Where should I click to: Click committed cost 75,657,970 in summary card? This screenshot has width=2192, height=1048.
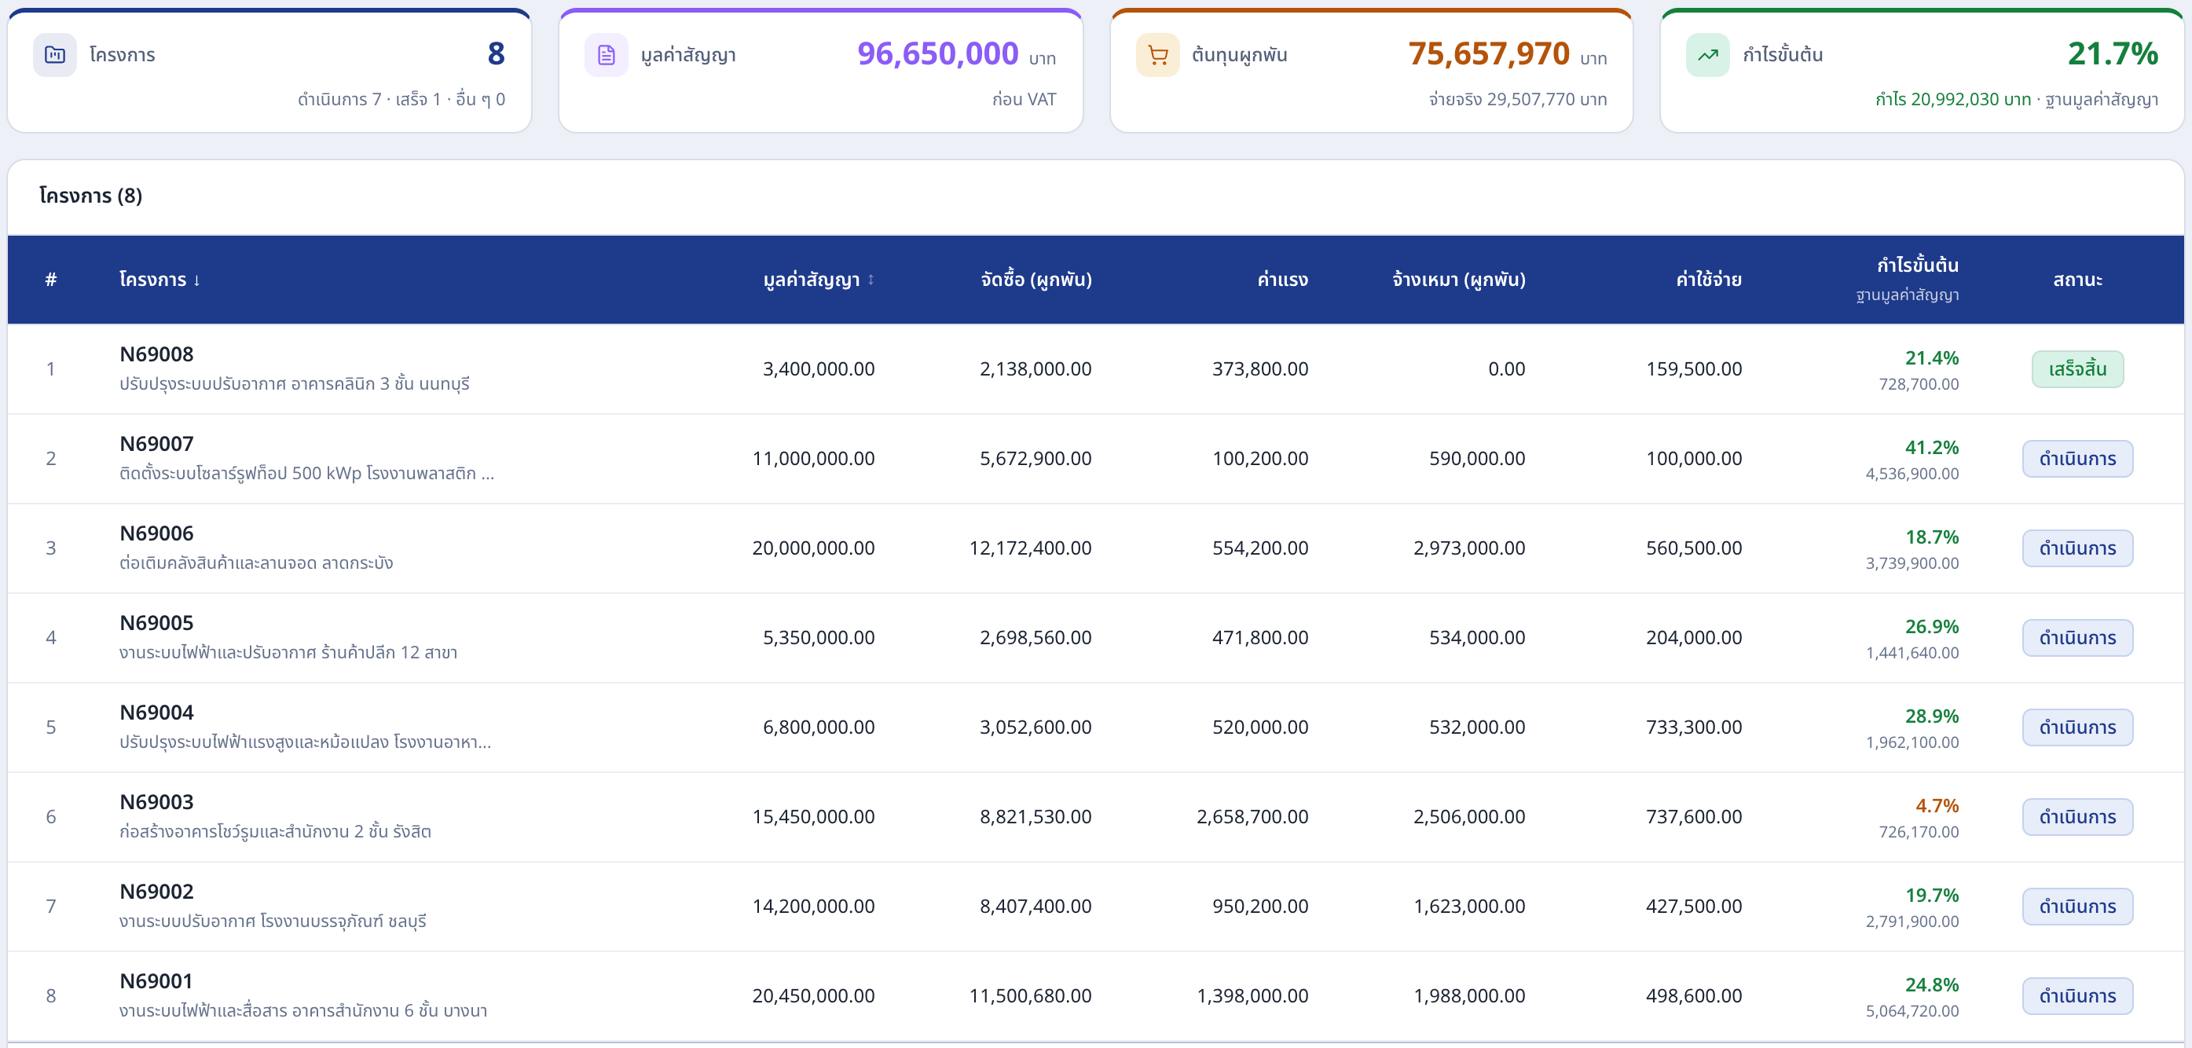point(1488,53)
